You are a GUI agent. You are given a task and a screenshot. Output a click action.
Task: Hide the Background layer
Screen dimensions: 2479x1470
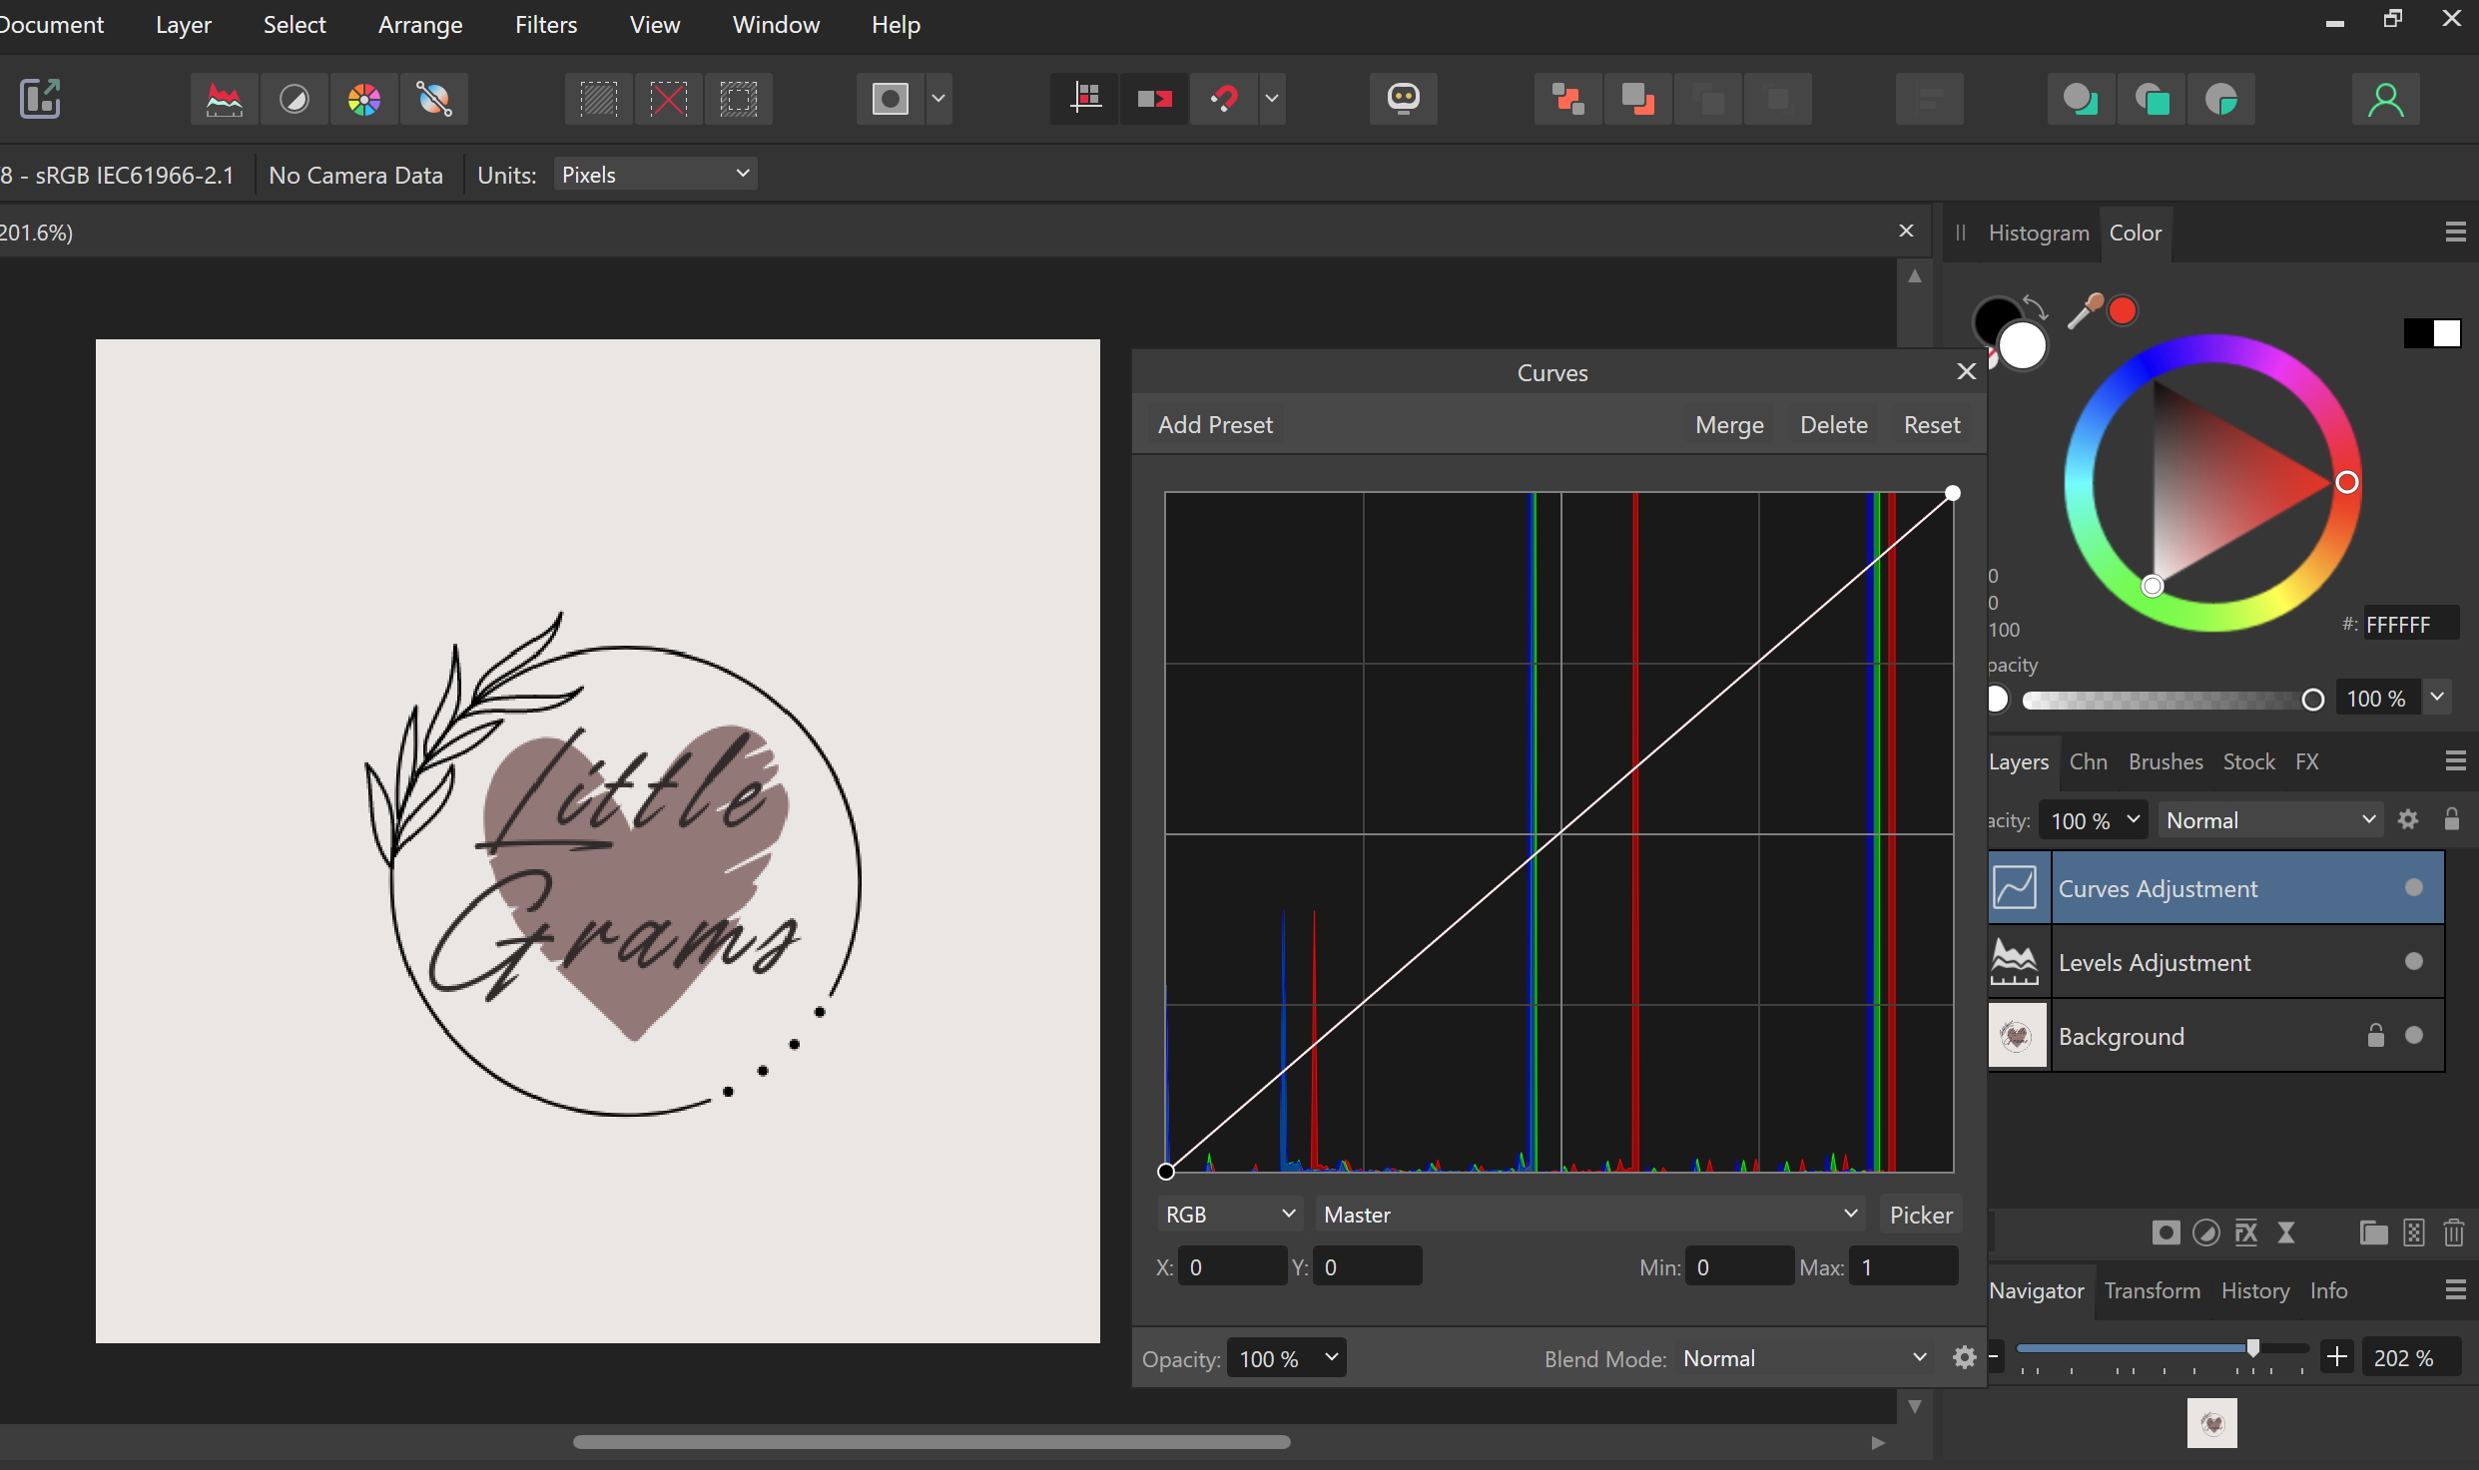click(x=2414, y=1036)
